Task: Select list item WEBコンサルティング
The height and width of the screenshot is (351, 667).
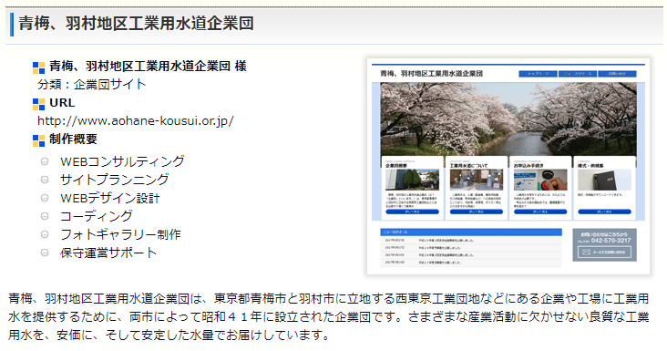Action: [x=122, y=161]
